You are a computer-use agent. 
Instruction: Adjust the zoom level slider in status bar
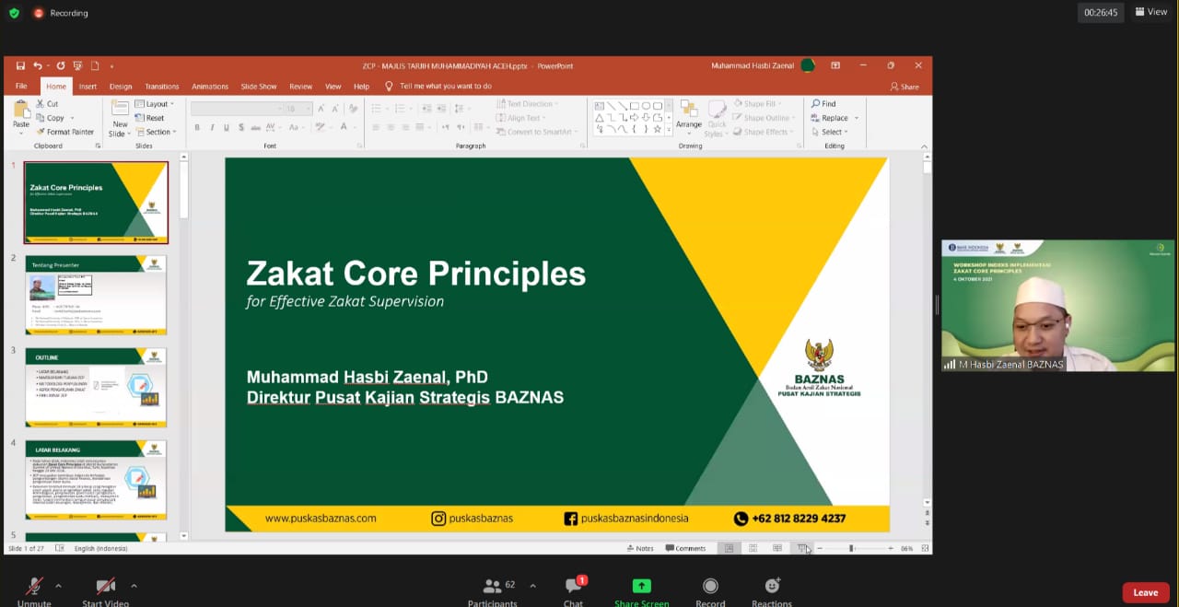click(x=852, y=548)
